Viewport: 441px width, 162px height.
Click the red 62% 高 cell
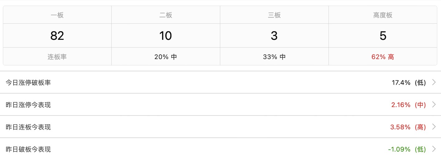[383, 57]
